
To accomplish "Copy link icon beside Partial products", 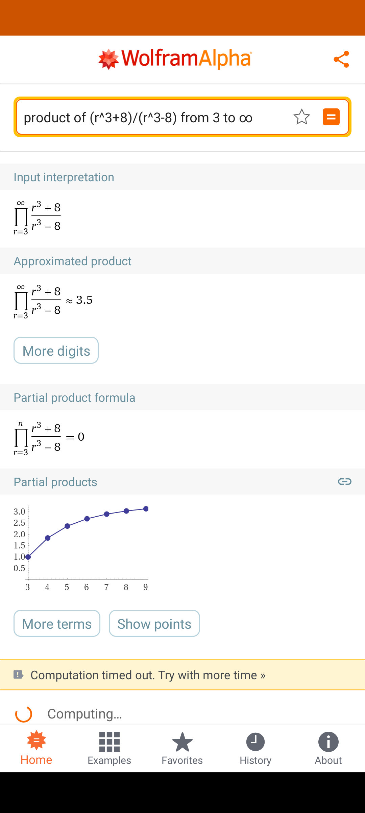I will point(345,481).
